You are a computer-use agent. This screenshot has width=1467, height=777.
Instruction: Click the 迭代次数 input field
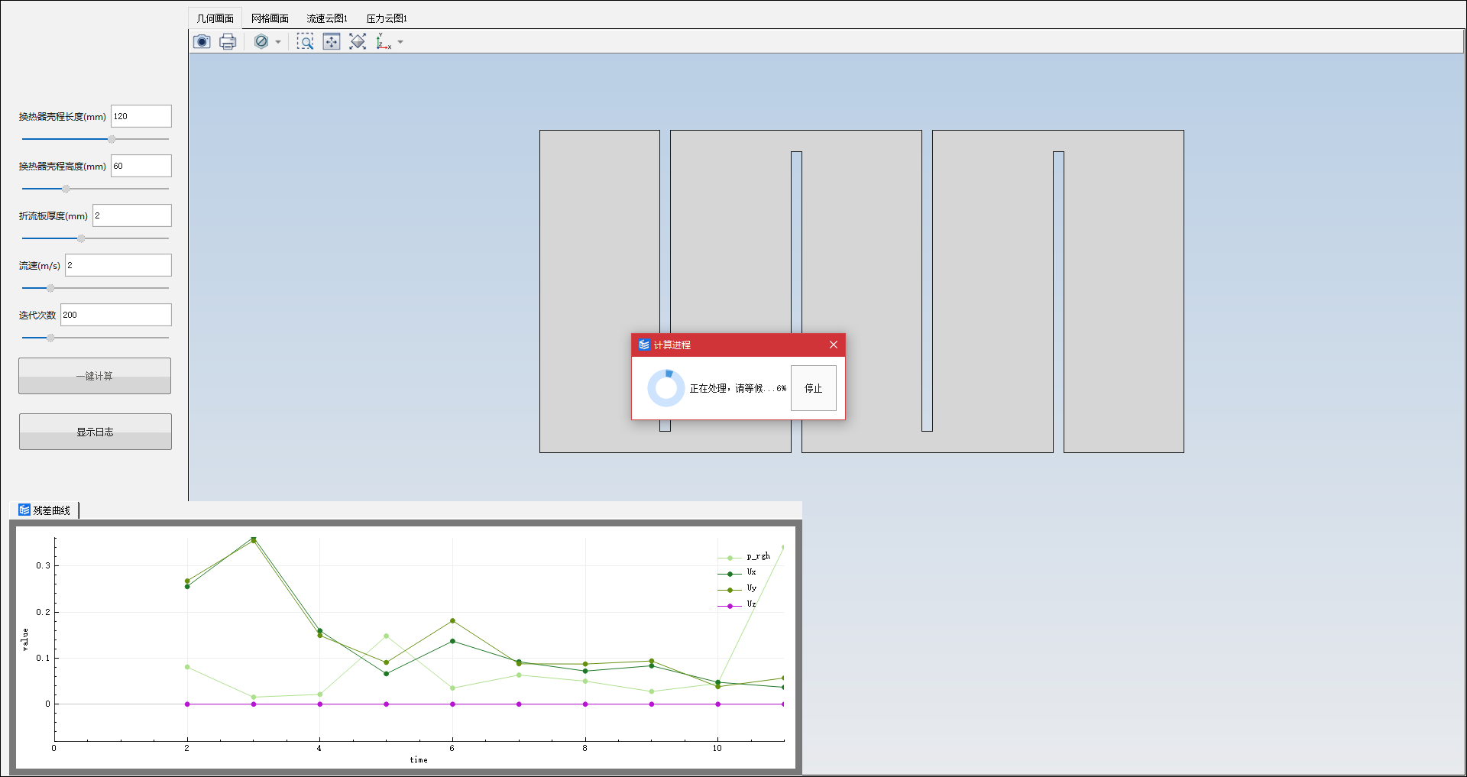pos(116,315)
